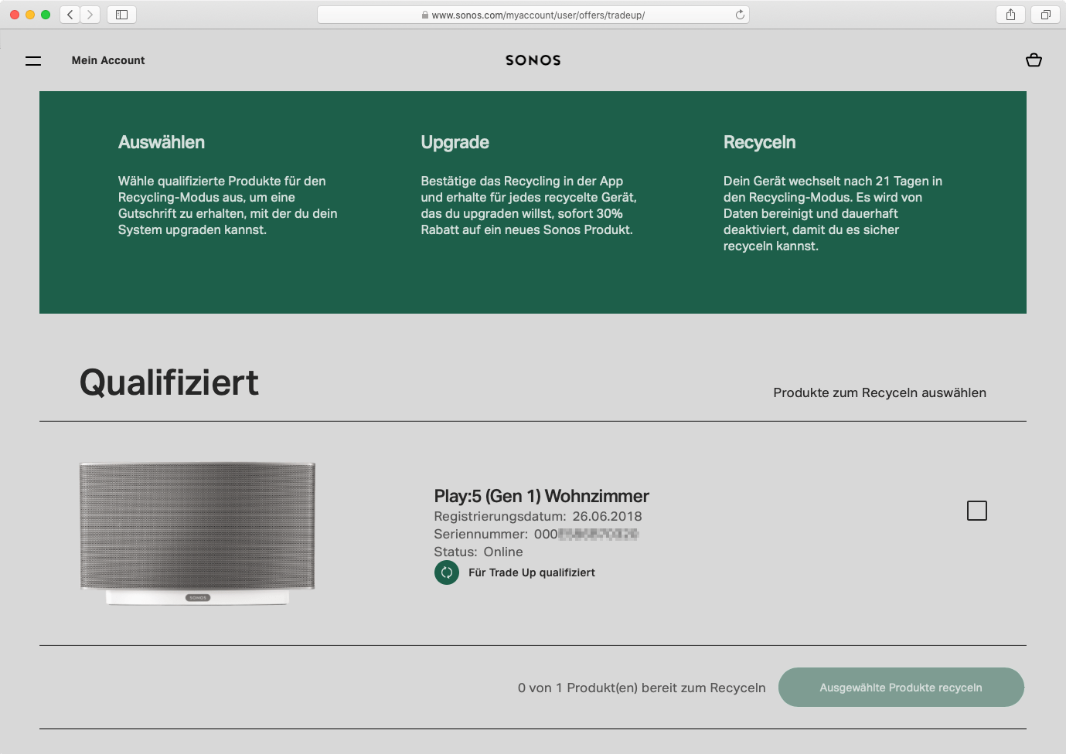Go forward to next page

pyautogui.click(x=90, y=15)
